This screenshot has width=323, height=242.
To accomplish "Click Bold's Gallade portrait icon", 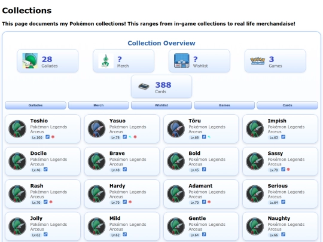I will coord(176,161).
